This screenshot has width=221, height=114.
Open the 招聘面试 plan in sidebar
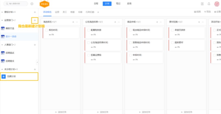pos(10,53)
